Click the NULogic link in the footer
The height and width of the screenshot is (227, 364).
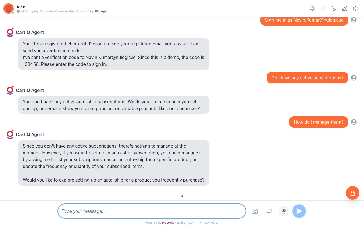point(168,223)
